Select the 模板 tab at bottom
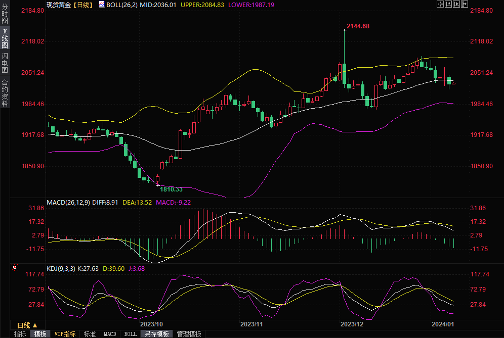504x338 pixels. tap(40, 334)
